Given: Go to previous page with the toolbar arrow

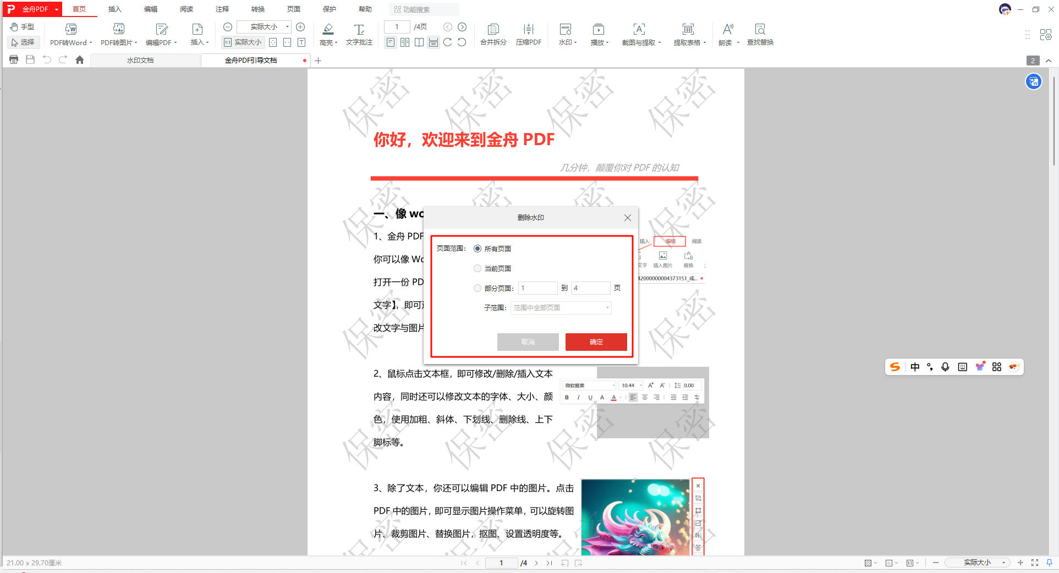Looking at the screenshot, I should click(x=448, y=27).
